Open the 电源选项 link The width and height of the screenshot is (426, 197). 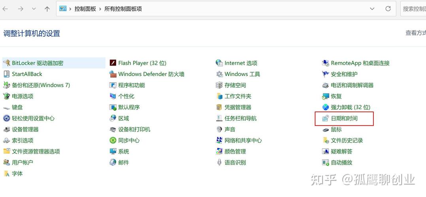(23, 96)
